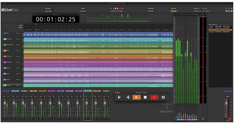
Task: Click the Reset Peaks button
Action: pos(151,8)
